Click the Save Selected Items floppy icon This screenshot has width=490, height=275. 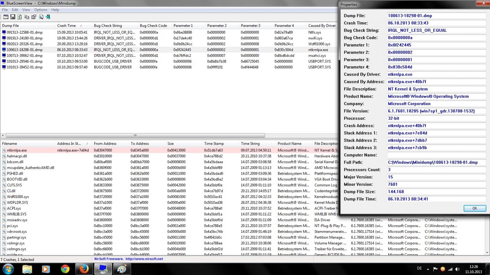13,17
